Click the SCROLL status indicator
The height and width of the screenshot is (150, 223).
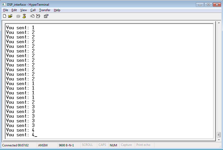[x=87, y=145]
